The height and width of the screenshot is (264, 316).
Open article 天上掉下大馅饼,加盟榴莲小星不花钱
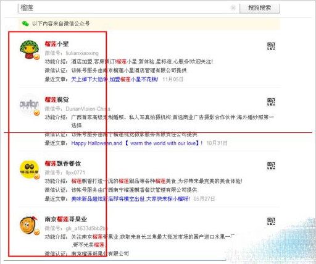pyautogui.click(x=115, y=79)
